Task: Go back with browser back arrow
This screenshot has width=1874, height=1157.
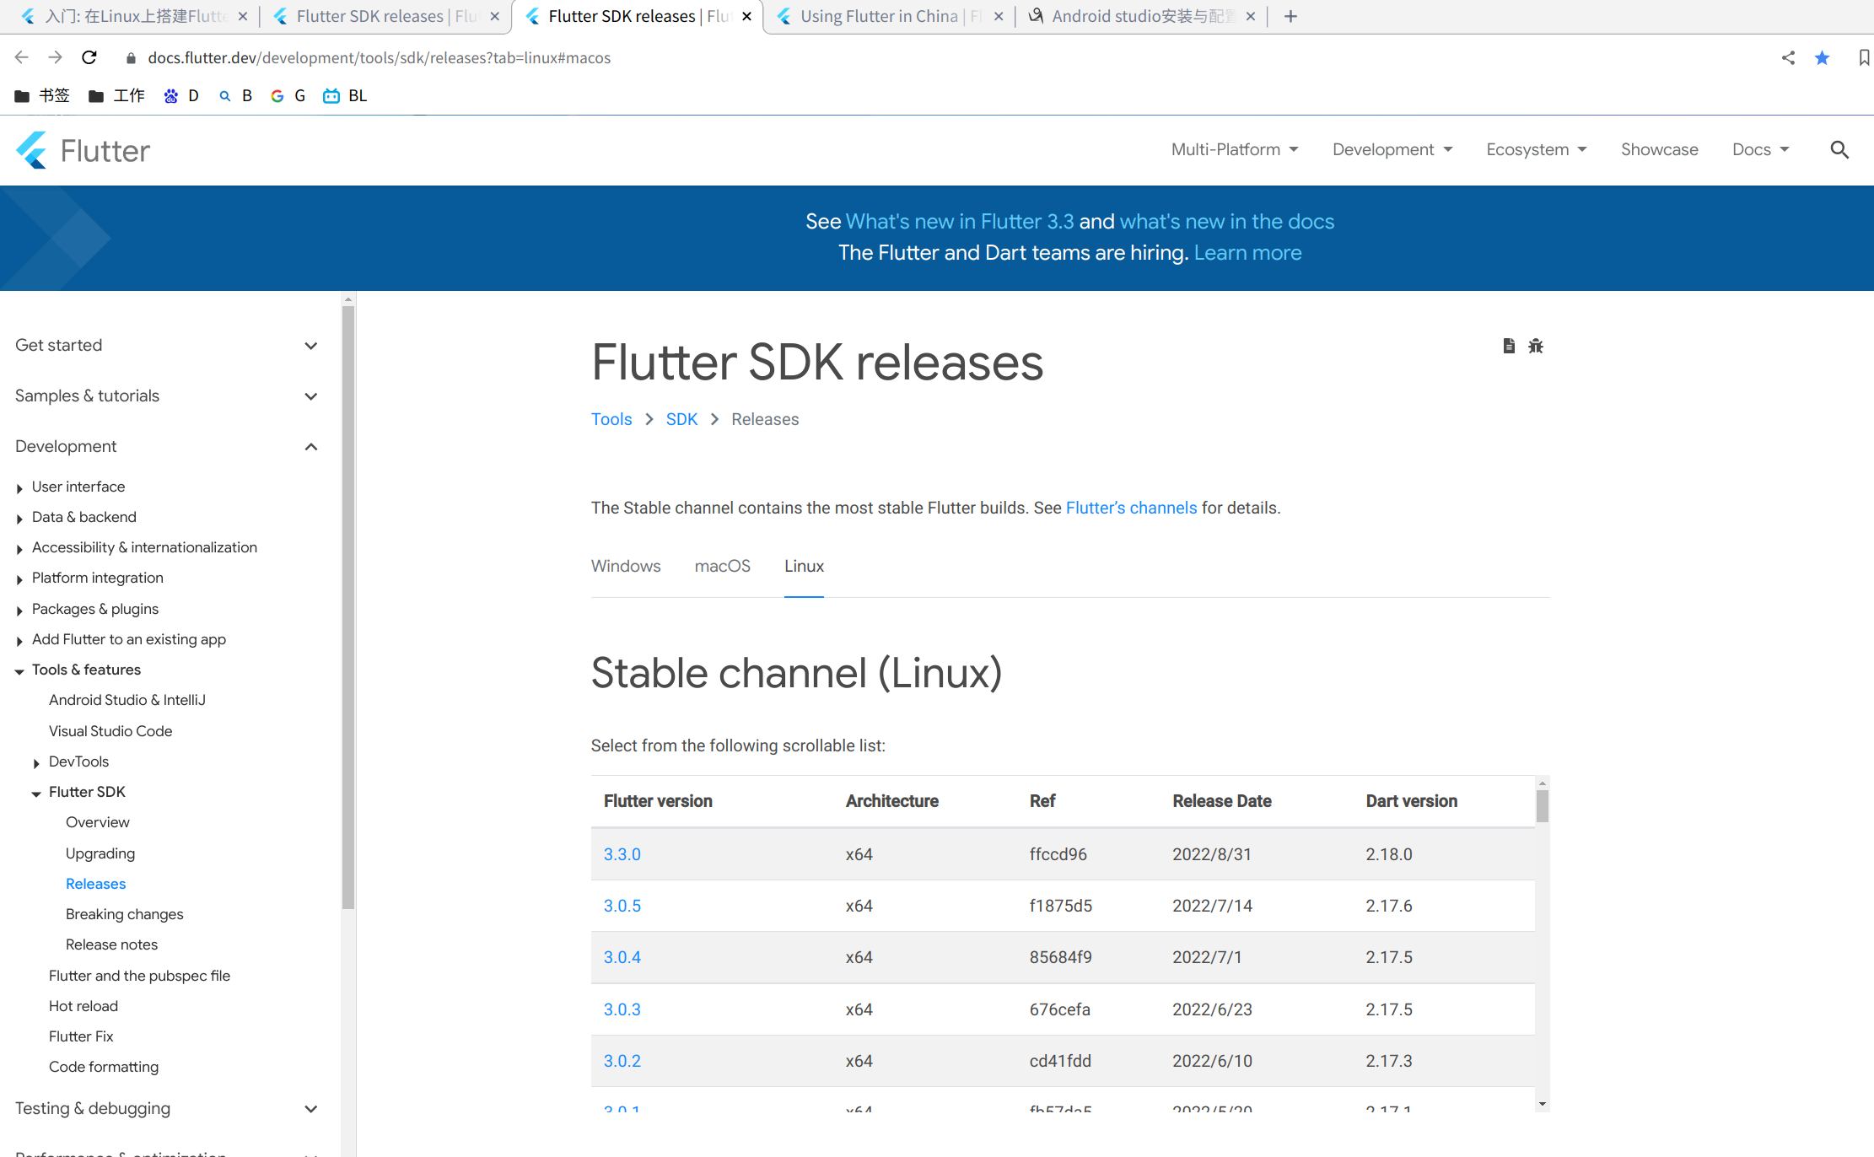Action: pos(22,57)
